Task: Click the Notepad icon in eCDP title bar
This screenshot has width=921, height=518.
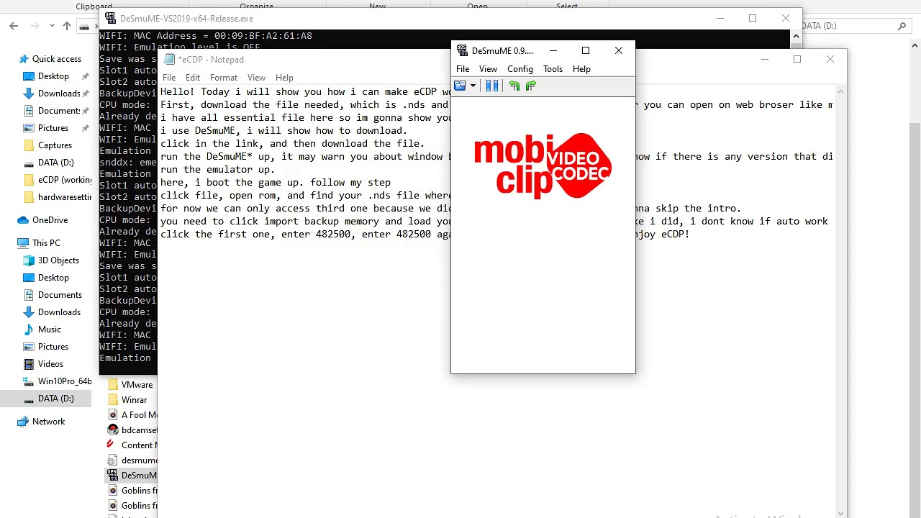Action: click(x=169, y=60)
